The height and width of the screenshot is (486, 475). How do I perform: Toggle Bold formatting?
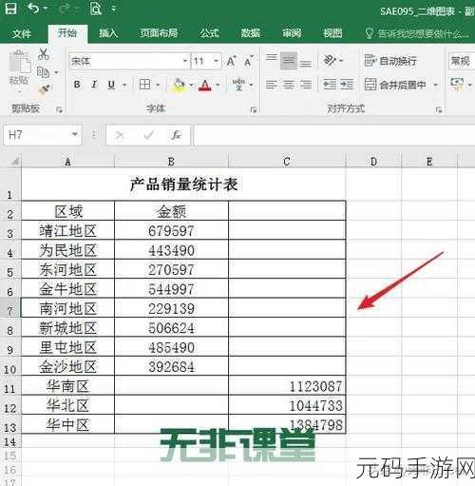(77, 85)
